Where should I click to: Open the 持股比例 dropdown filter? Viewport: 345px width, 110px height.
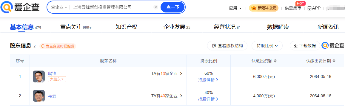[x=267, y=46]
